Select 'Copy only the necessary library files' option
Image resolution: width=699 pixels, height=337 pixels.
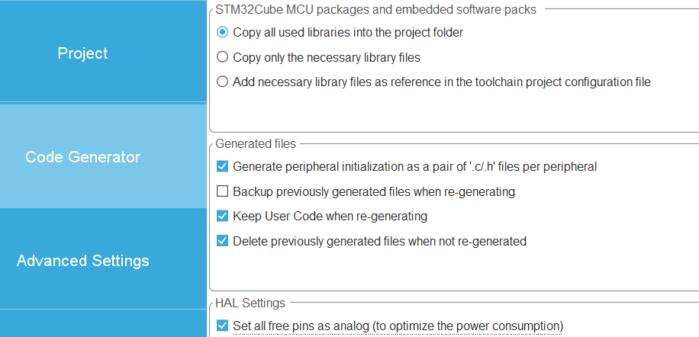223,57
